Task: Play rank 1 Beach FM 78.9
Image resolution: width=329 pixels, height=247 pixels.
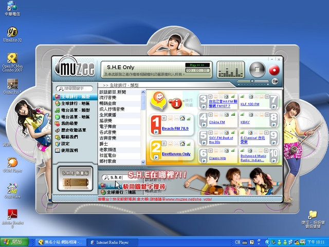Action: tap(156, 132)
